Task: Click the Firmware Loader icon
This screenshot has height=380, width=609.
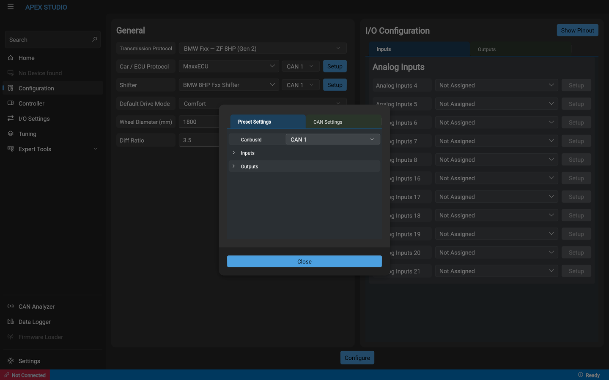Action: coord(11,337)
